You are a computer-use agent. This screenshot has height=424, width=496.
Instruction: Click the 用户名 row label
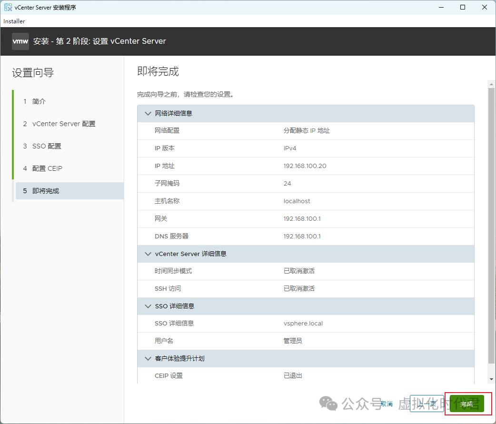(x=164, y=341)
